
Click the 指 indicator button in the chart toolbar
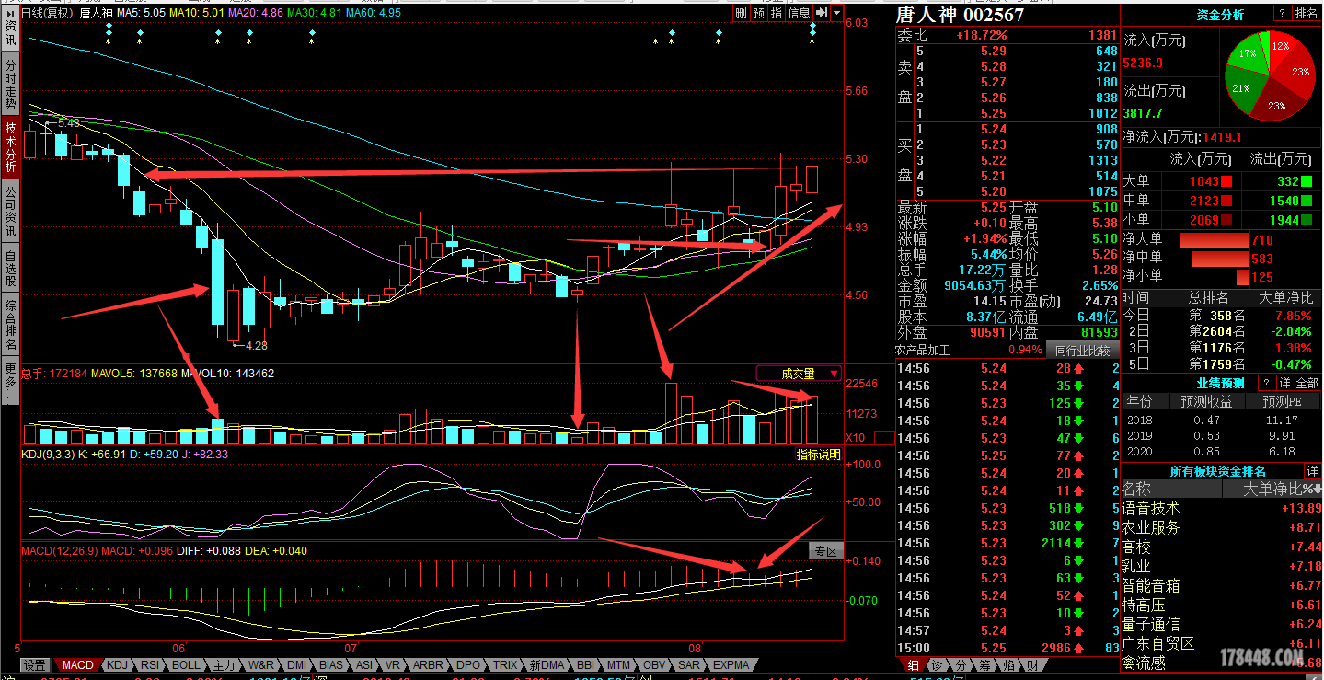coord(777,13)
